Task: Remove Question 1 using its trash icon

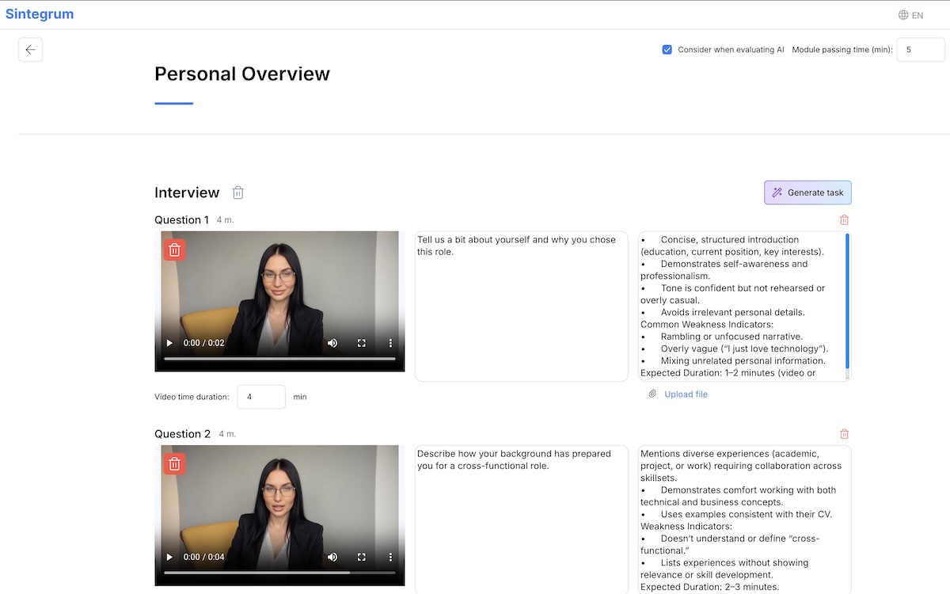Action: (844, 219)
